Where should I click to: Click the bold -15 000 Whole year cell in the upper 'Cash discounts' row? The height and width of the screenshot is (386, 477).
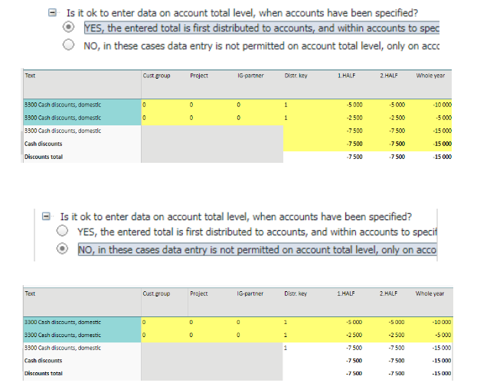(x=442, y=144)
